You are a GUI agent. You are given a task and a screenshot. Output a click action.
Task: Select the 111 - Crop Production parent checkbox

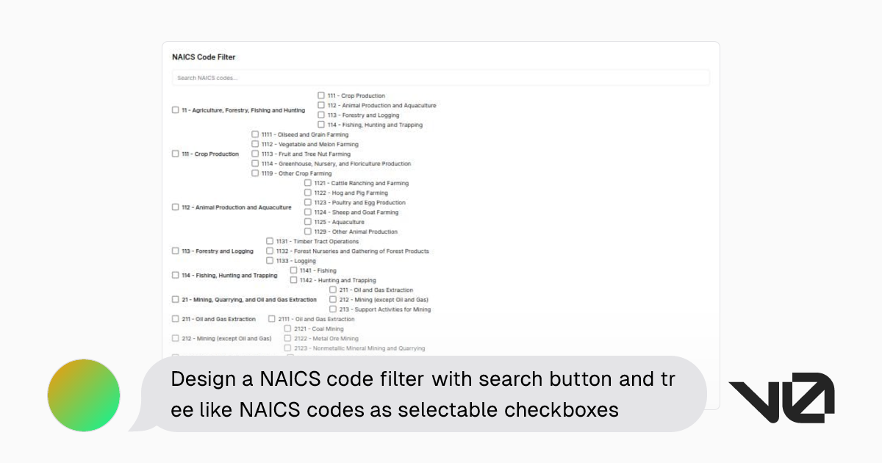(176, 154)
